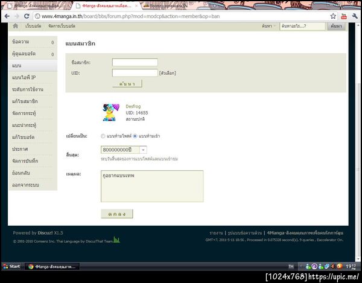Screen dimensions: 362x283
Task: Click the TH language indicator in taskbar
Action: tap(291, 267)
